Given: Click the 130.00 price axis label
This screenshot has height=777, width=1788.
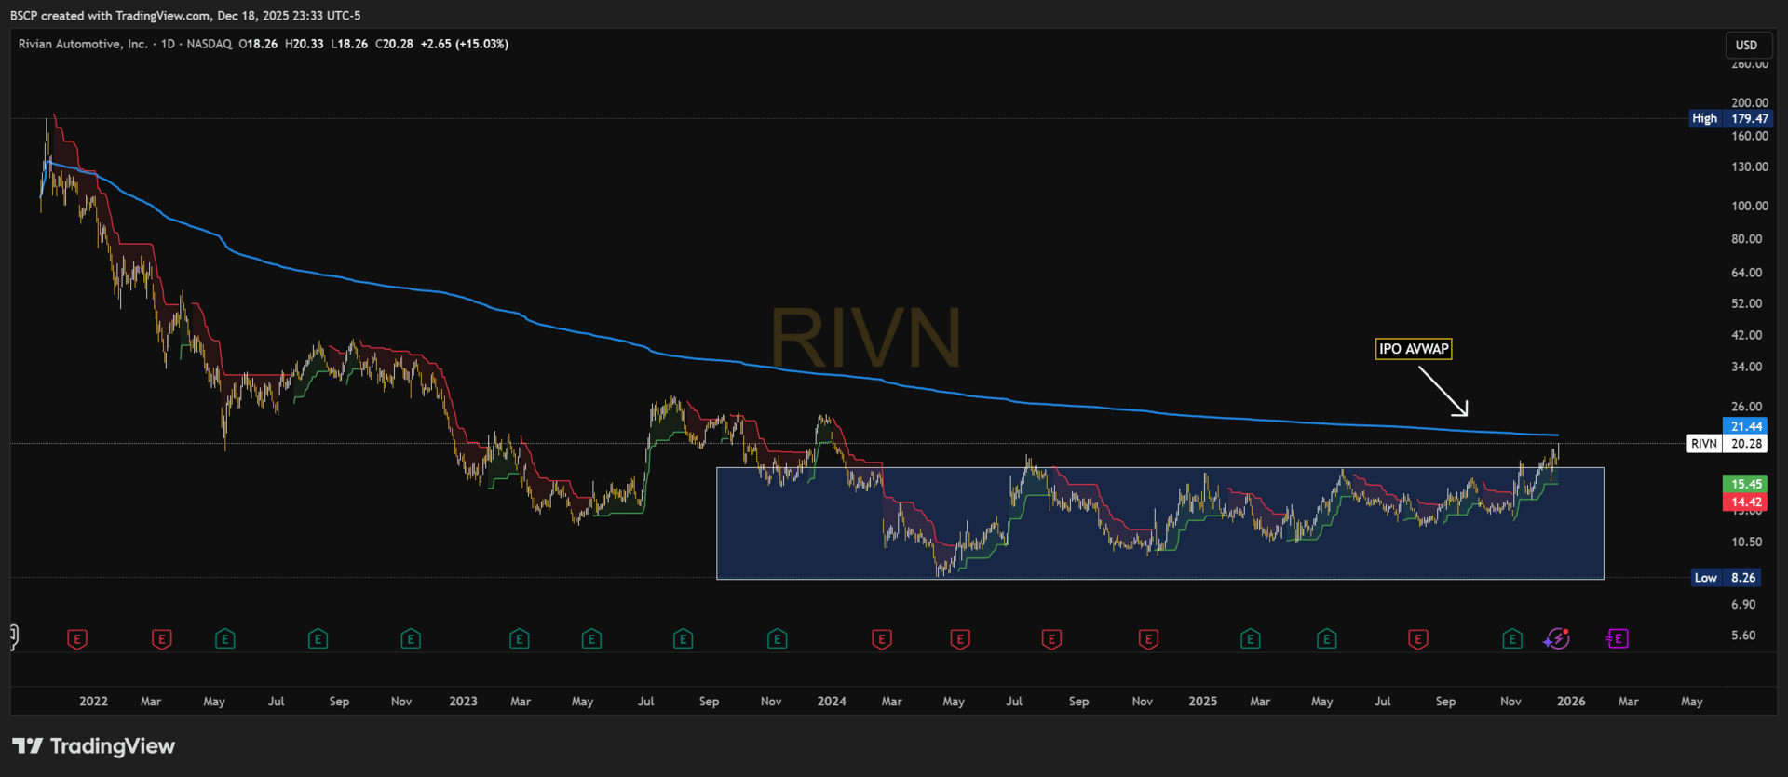Looking at the screenshot, I should coord(1750,167).
